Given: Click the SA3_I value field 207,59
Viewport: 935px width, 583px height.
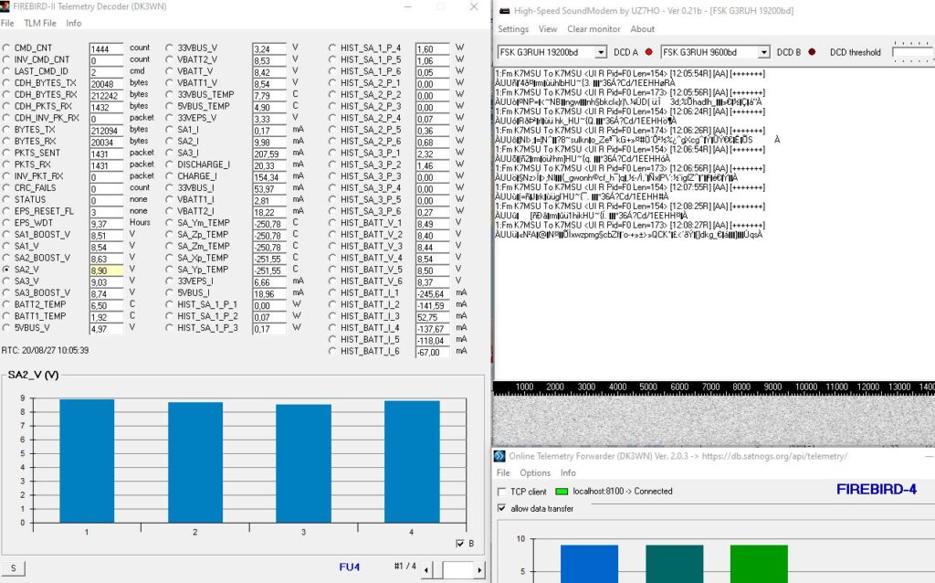Looking at the screenshot, I should 269,154.
